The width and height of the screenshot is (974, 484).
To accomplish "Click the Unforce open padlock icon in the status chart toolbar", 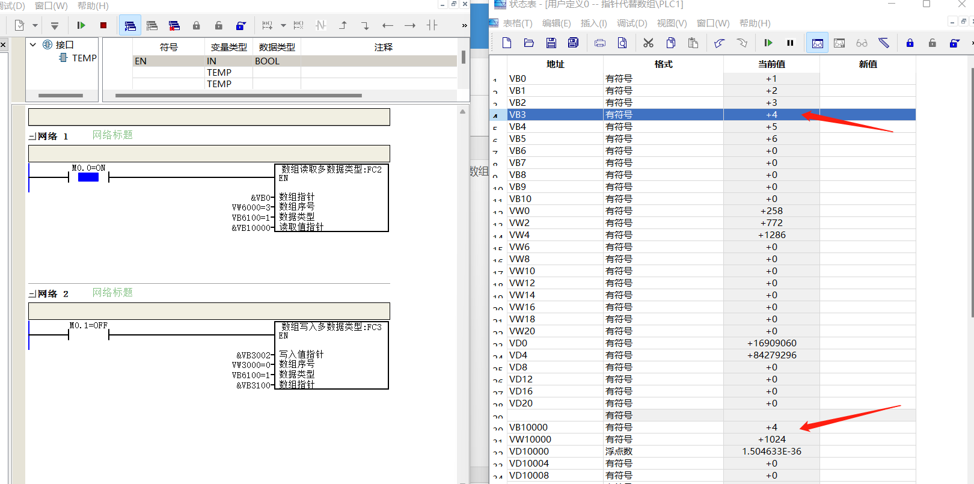I will pos(932,43).
